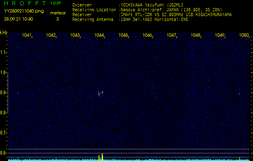
Task: Click the 0.6 frequency axis label
Action: click(x=4, y=153)
